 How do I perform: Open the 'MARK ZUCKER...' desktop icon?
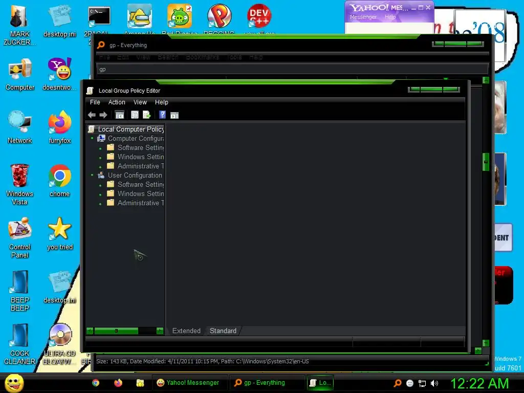20,26
